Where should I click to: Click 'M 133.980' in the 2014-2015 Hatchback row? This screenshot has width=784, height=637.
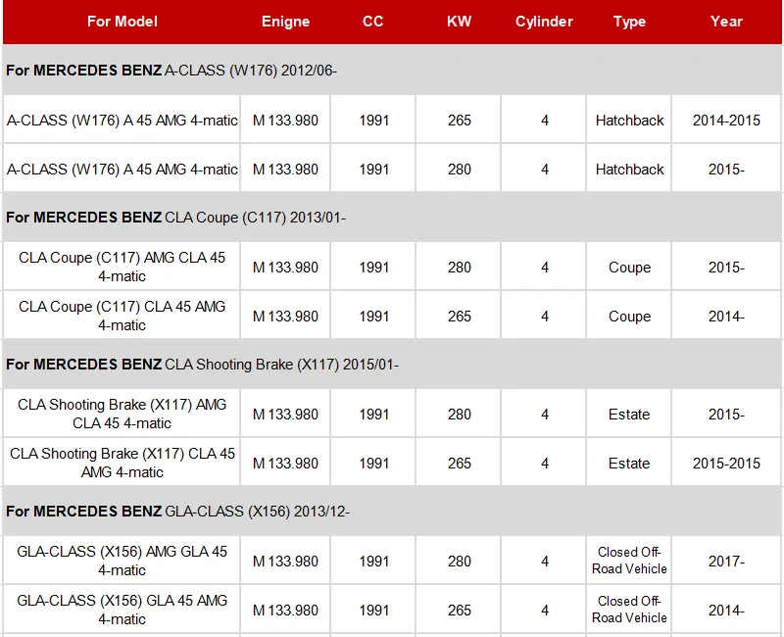click(x=285, y=120)
